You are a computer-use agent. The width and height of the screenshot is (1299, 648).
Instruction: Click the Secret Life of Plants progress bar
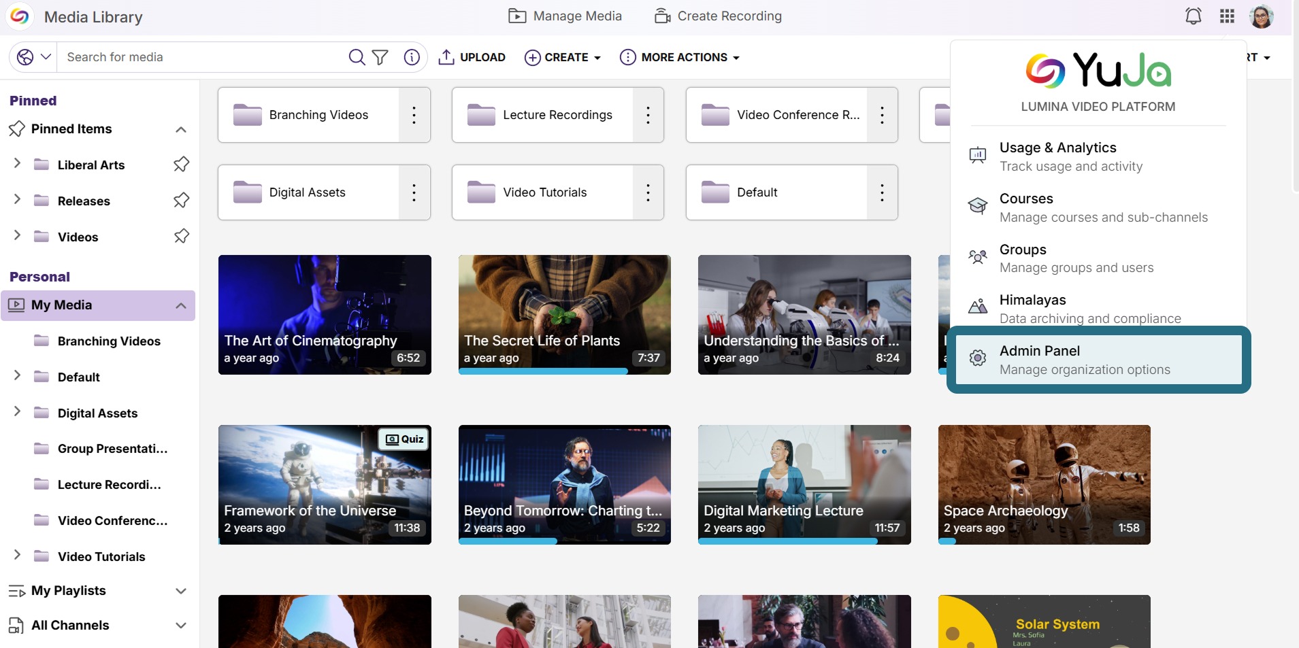tap(543, 371)
